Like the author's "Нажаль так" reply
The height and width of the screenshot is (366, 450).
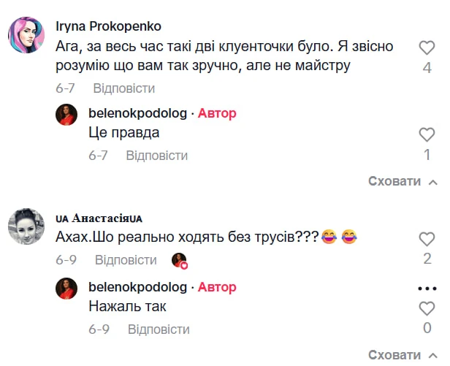(427, 308)
